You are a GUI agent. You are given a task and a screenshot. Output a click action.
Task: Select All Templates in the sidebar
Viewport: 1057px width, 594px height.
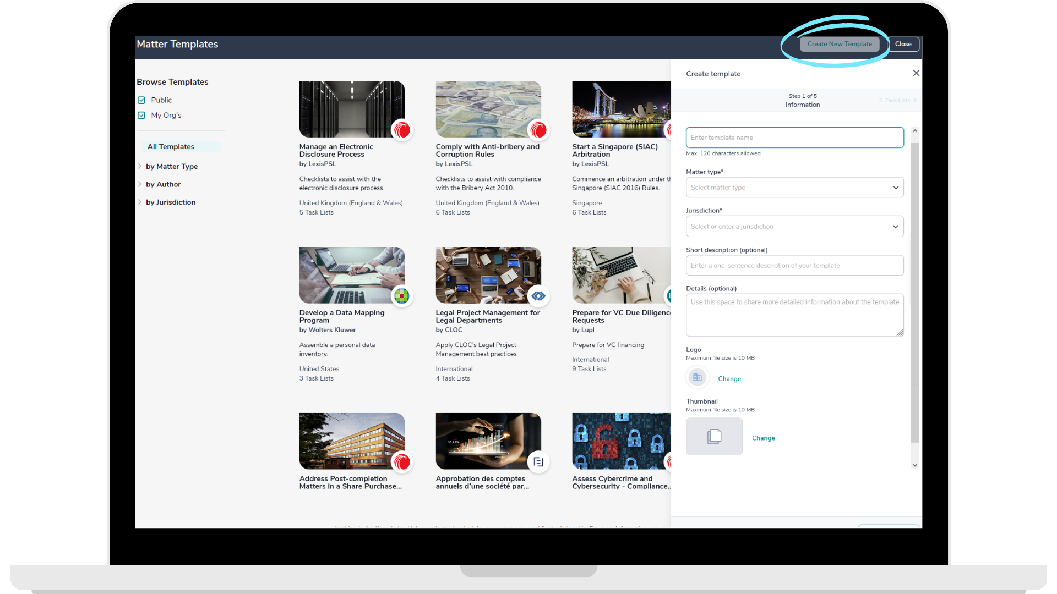[171, 147]
